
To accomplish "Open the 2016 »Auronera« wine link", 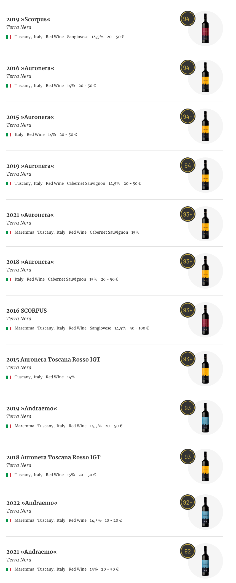I will (30, 68).
